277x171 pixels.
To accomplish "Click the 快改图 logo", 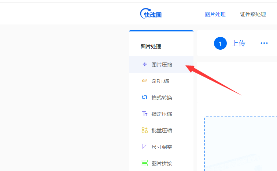I will (x=151, y=14).
